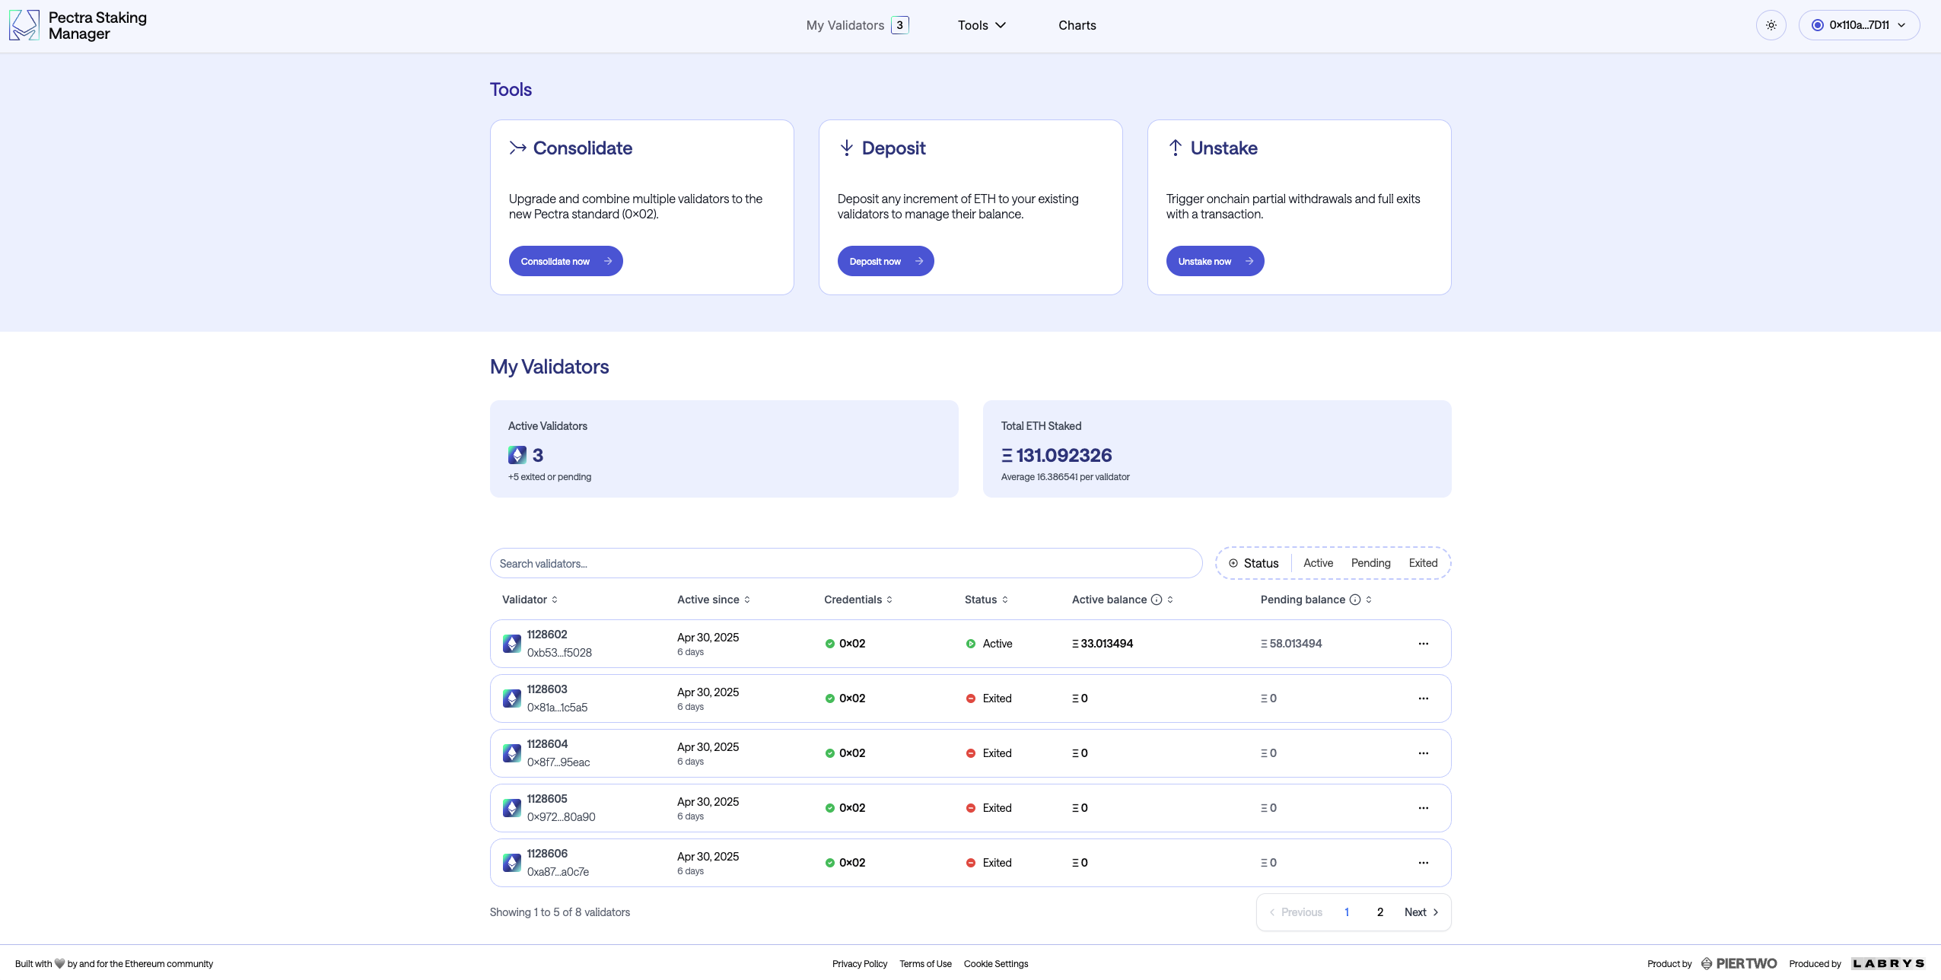Expand the wallet 0x110a...7D11 dropdown
The height and width of the screenshot is (980, 1941).
[x=1860, y=24]
